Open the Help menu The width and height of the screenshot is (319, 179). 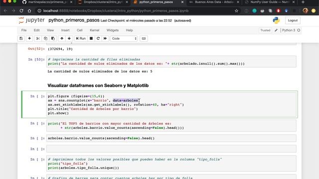tap(129, 30)
